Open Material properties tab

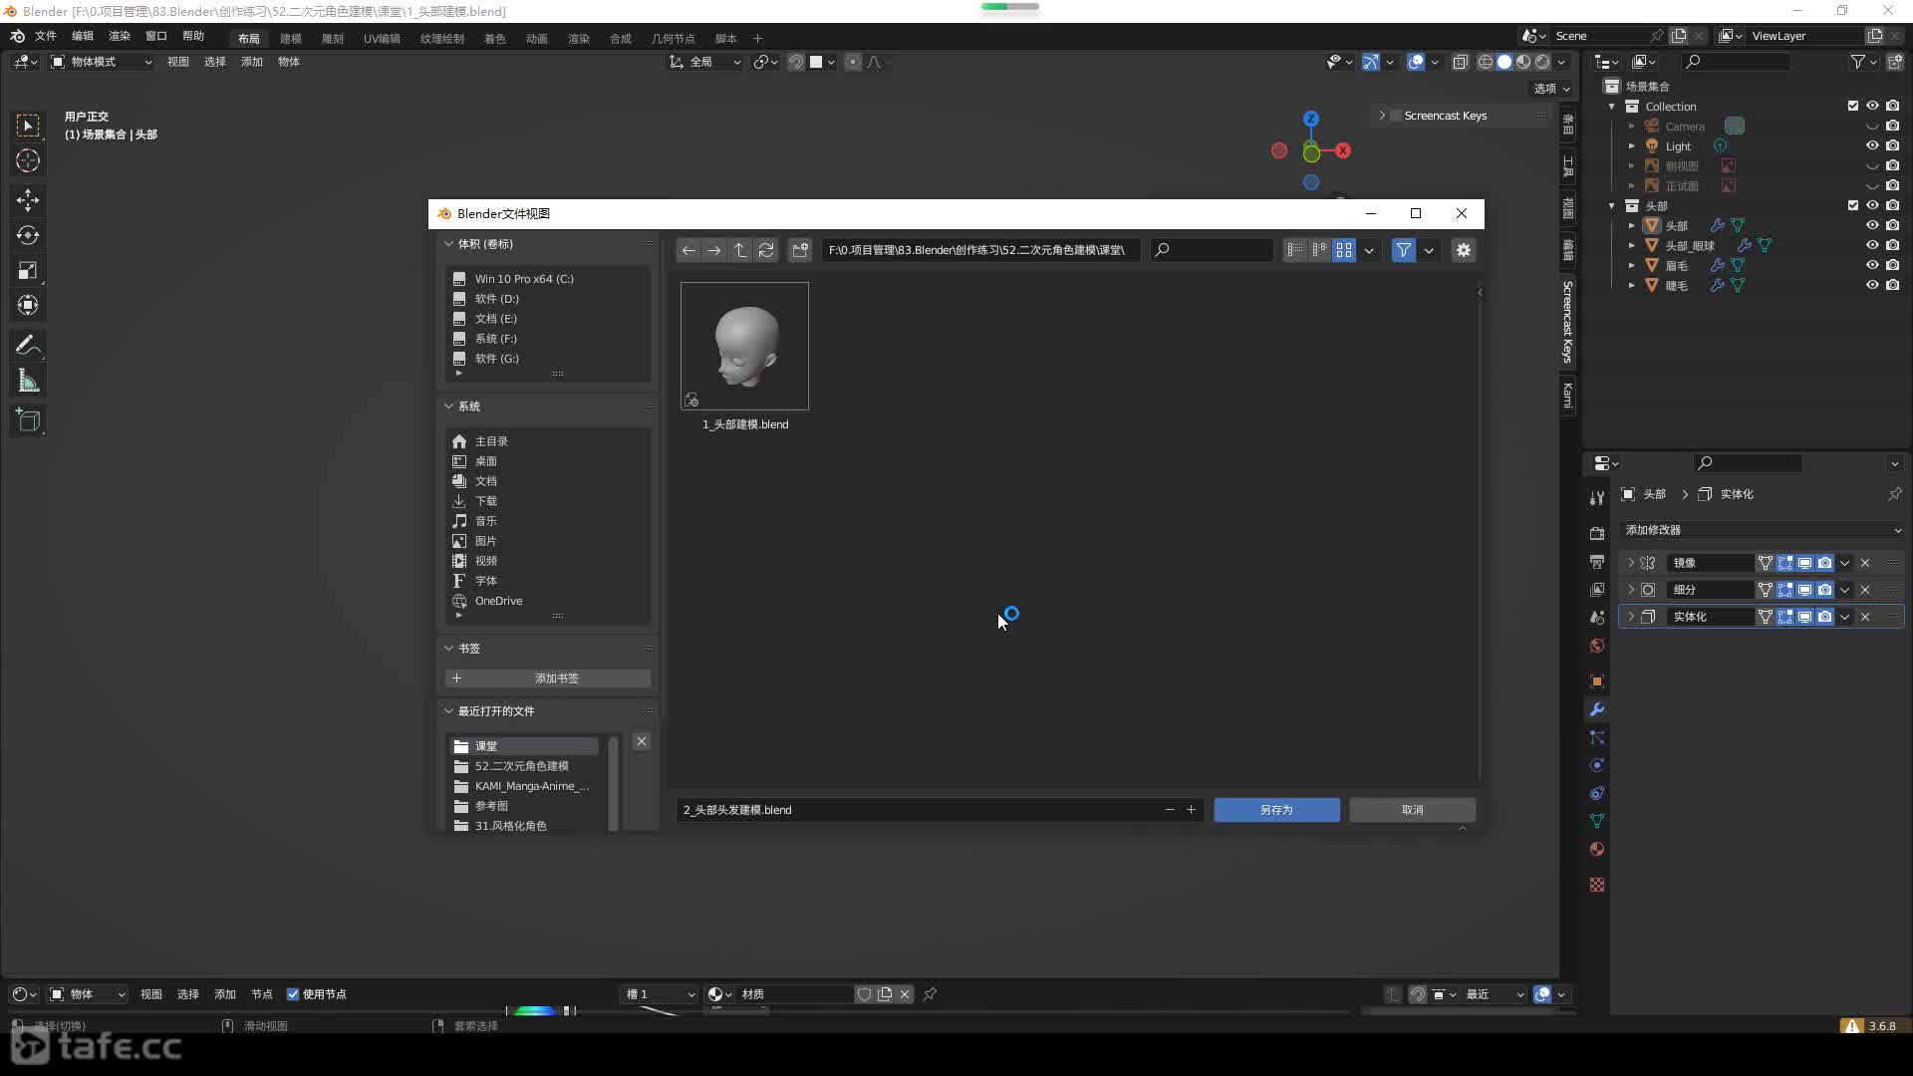[x=1597, y=849]
